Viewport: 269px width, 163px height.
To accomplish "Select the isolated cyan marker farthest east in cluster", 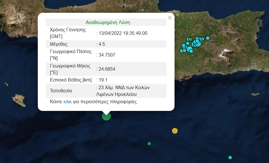I will click(208, 38).
